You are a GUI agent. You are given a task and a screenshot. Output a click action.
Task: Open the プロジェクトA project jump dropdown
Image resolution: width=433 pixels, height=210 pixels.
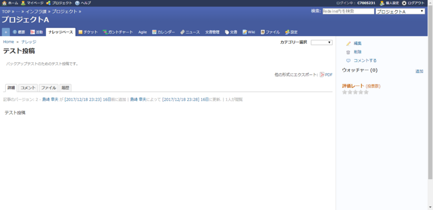[400, 11]
